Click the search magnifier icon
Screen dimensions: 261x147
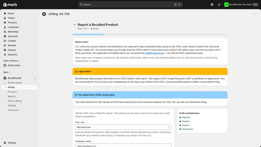click(x=81, y=5)
